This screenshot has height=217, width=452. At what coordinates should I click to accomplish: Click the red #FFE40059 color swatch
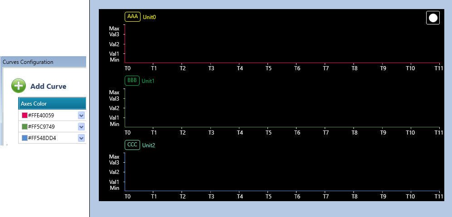25,116
